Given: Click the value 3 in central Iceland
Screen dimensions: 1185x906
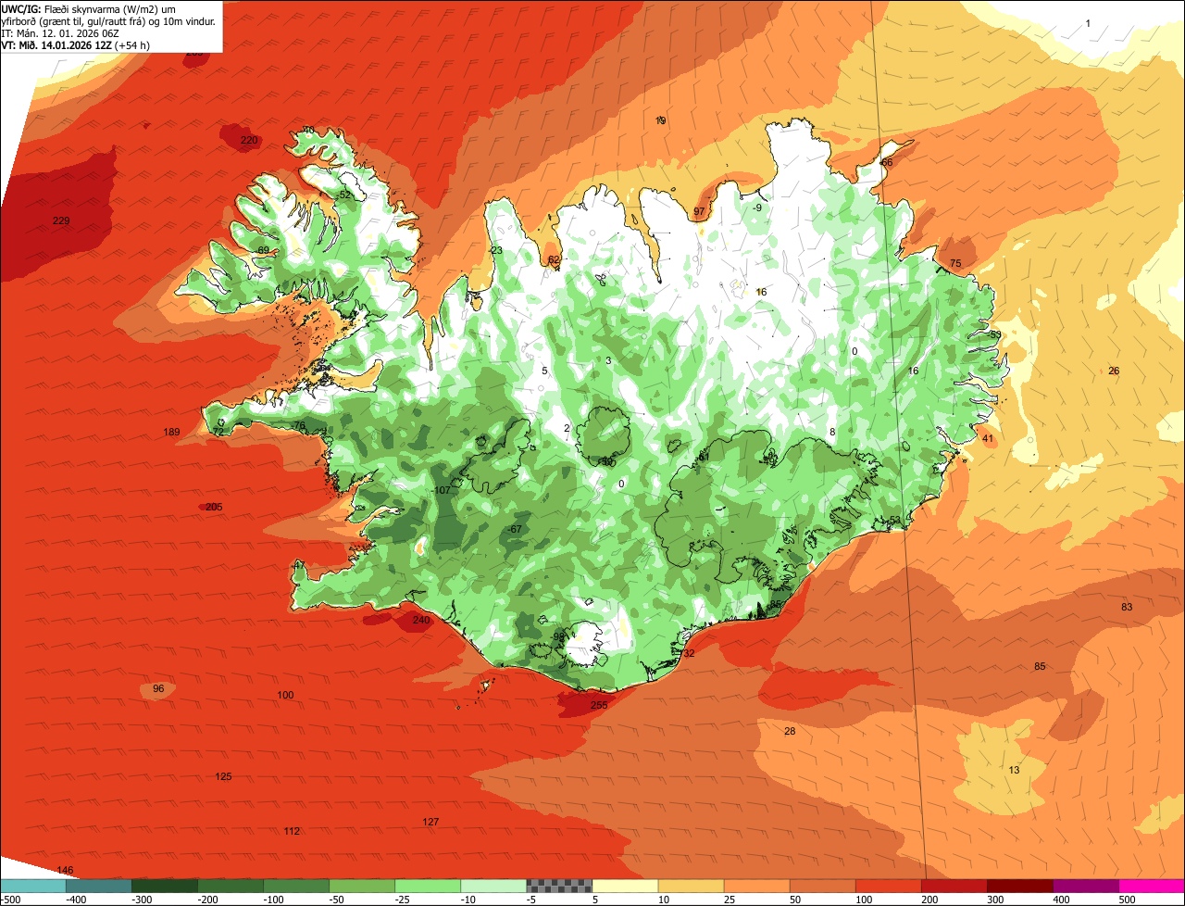Looking at the screenshot, I should [608, 360].
